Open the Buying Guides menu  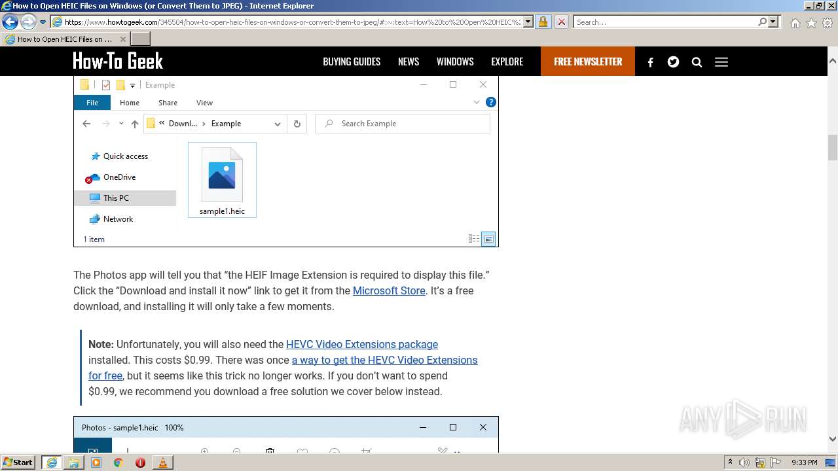click(x=352, y=61)
